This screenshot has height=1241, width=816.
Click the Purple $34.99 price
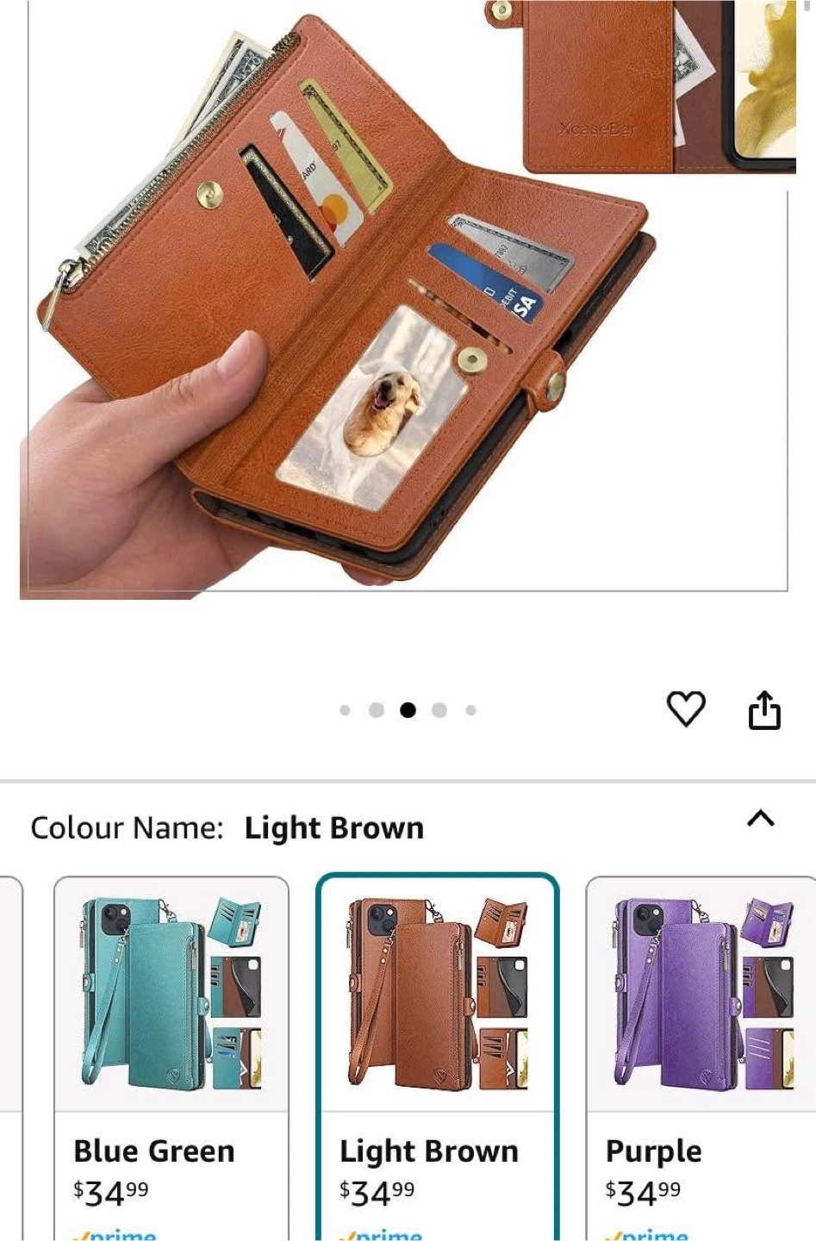pos(643,1193)
